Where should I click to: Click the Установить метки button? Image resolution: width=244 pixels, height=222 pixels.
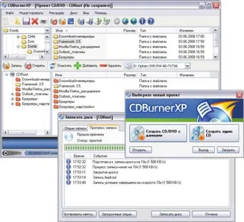coord(79,214)
